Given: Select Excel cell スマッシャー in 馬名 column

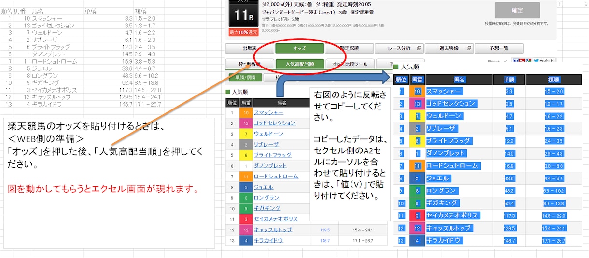Looking at the screenshot, I should [57, 18].
